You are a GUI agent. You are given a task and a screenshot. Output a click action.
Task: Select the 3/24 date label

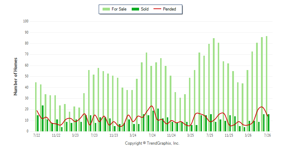[x=133, y=135]
